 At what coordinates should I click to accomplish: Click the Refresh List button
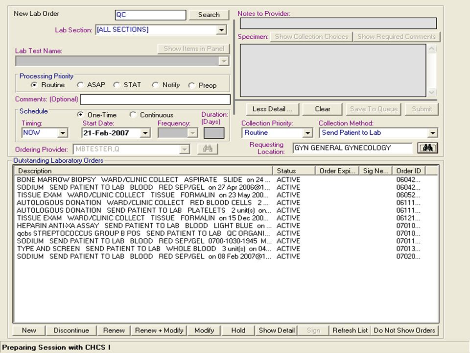pos(350,330)
